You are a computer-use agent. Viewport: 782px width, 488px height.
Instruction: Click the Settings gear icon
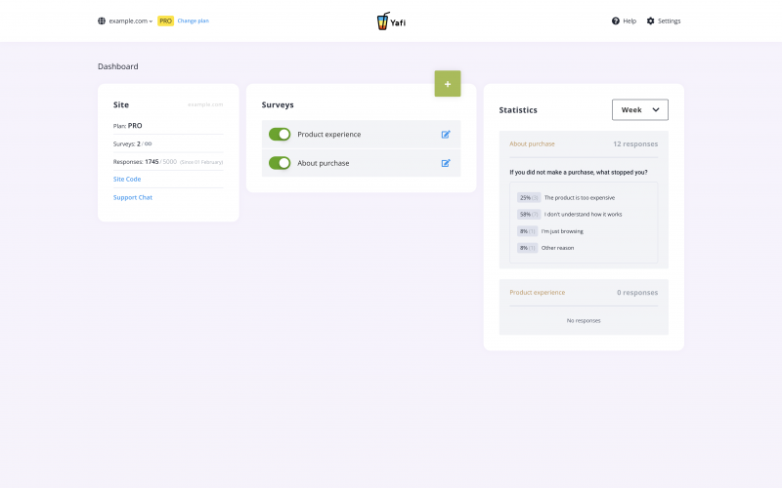click(x=651, y=20)
